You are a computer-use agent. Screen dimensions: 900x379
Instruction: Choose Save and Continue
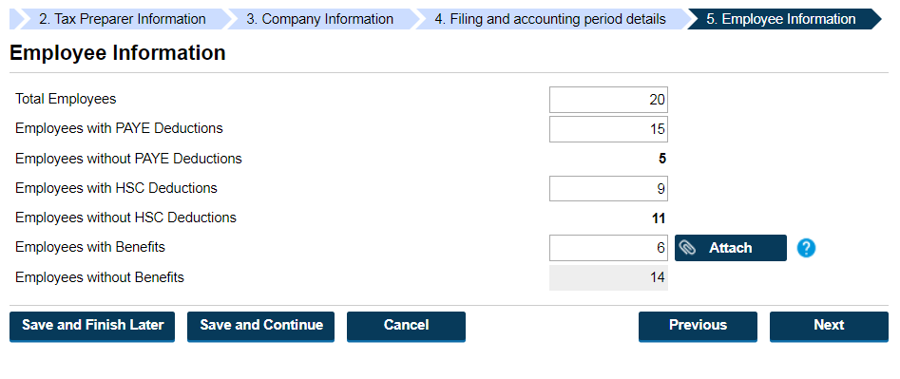click(x=260, y=326)
